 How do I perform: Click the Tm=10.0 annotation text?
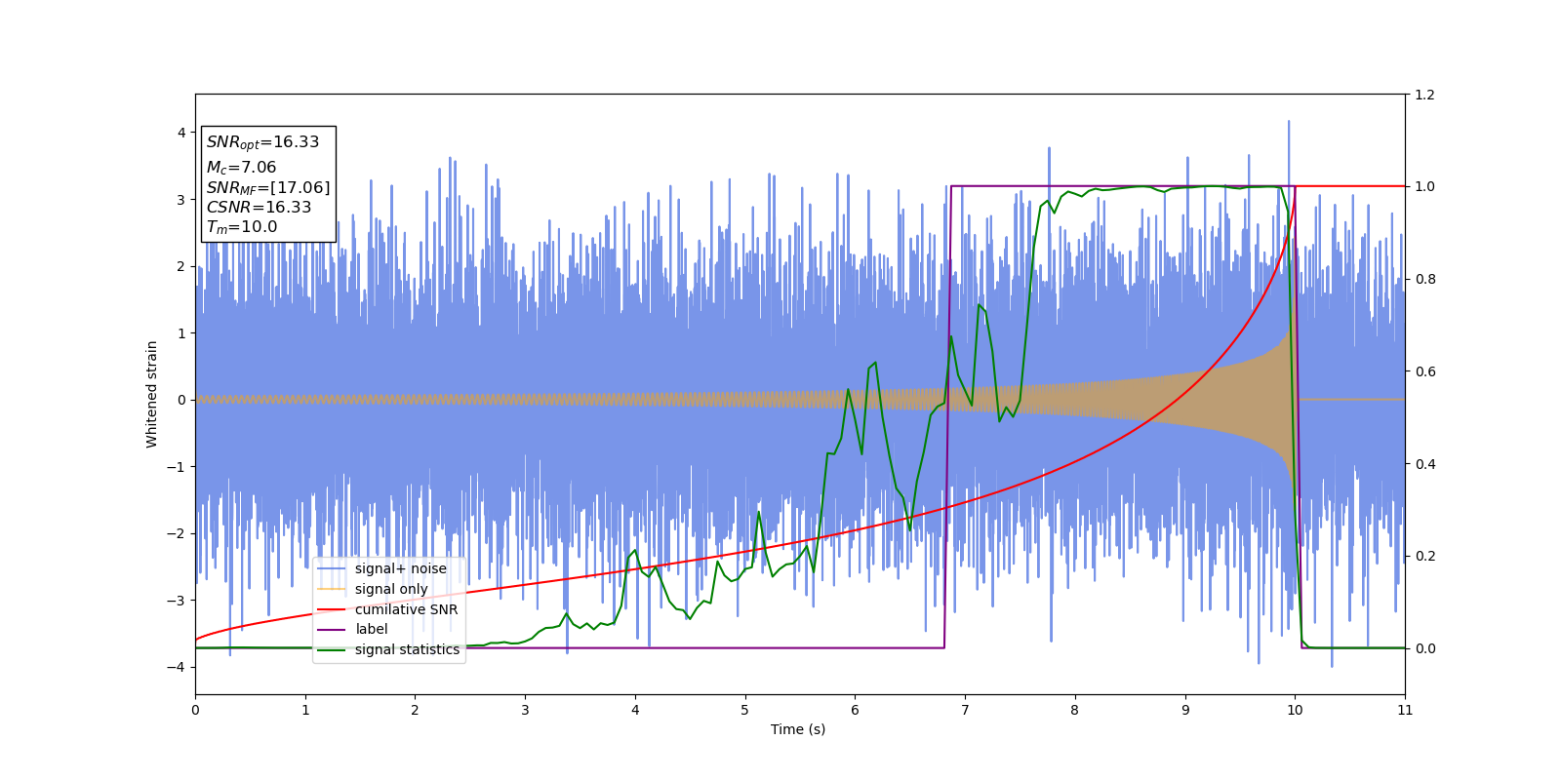242,227
